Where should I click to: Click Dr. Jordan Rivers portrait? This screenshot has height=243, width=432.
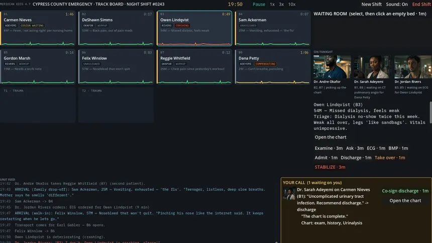pos(413,67)
